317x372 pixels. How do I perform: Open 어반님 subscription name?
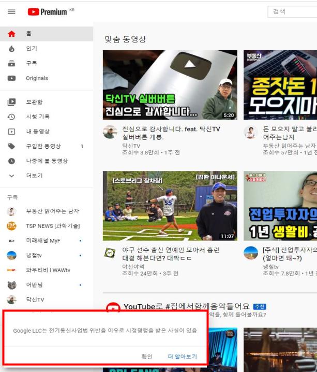click(x=34, y=284)
